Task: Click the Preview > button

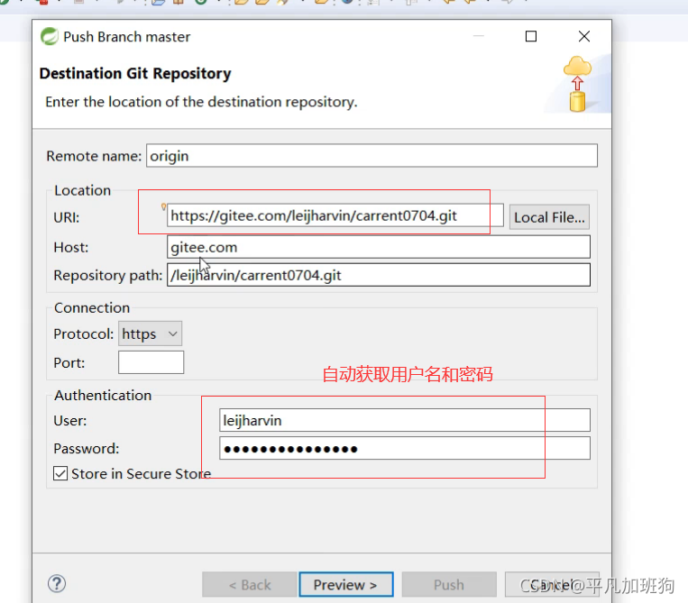Action: (345, 585)
